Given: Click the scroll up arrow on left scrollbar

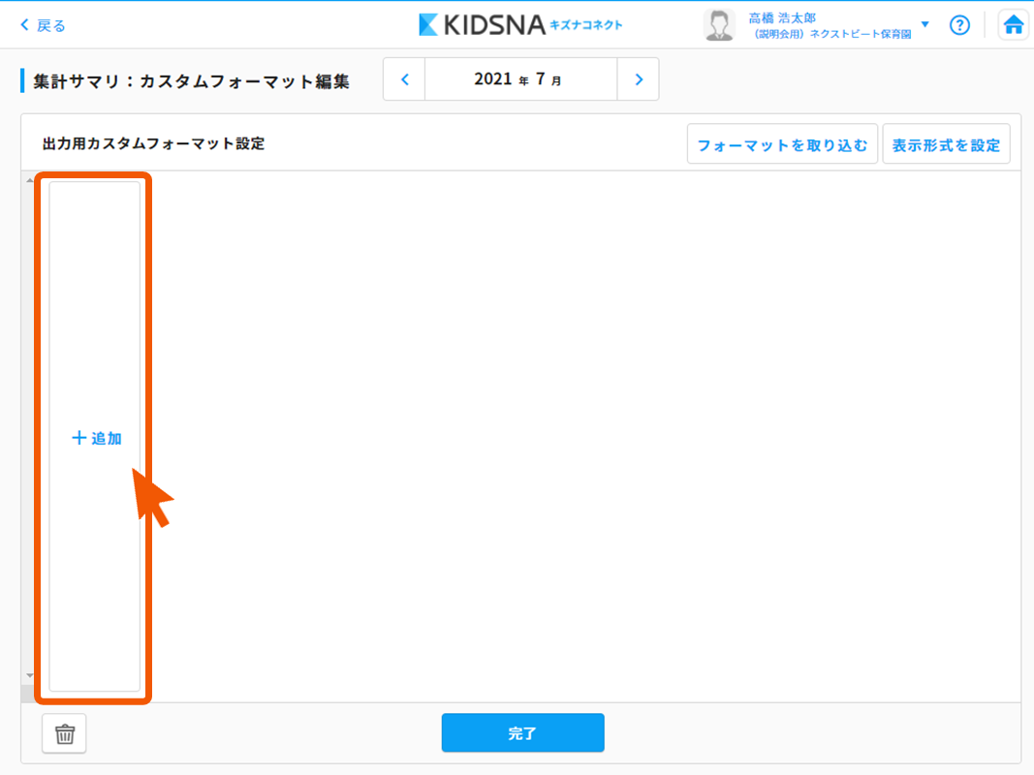Looking at the screenshot, I should coord(29,181).
